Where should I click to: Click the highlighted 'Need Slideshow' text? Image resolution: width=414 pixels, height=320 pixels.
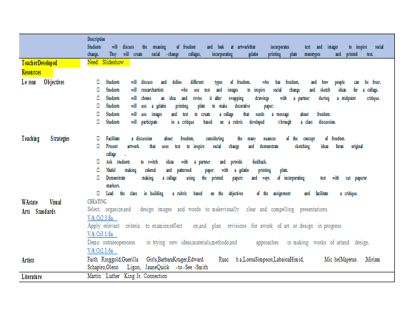click(x=106, y=62)
